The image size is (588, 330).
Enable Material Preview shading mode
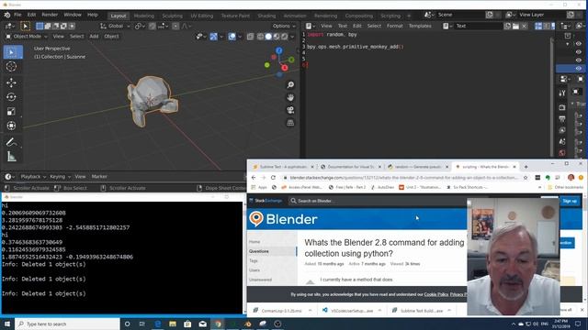coord(277,37)
